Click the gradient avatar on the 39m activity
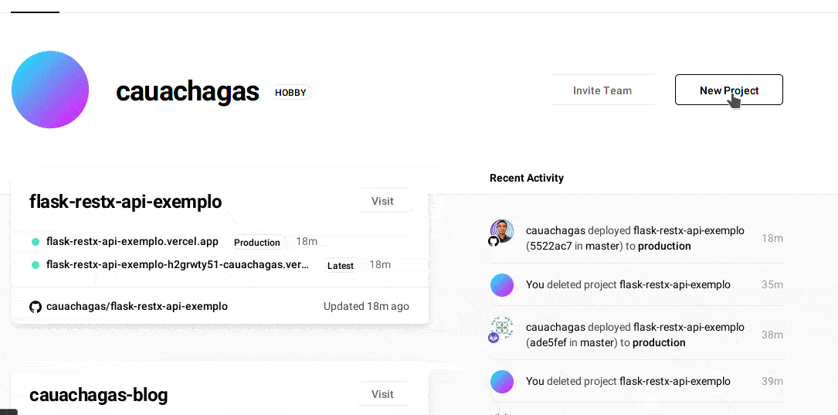838x415 pixels. tap(502, 382)
